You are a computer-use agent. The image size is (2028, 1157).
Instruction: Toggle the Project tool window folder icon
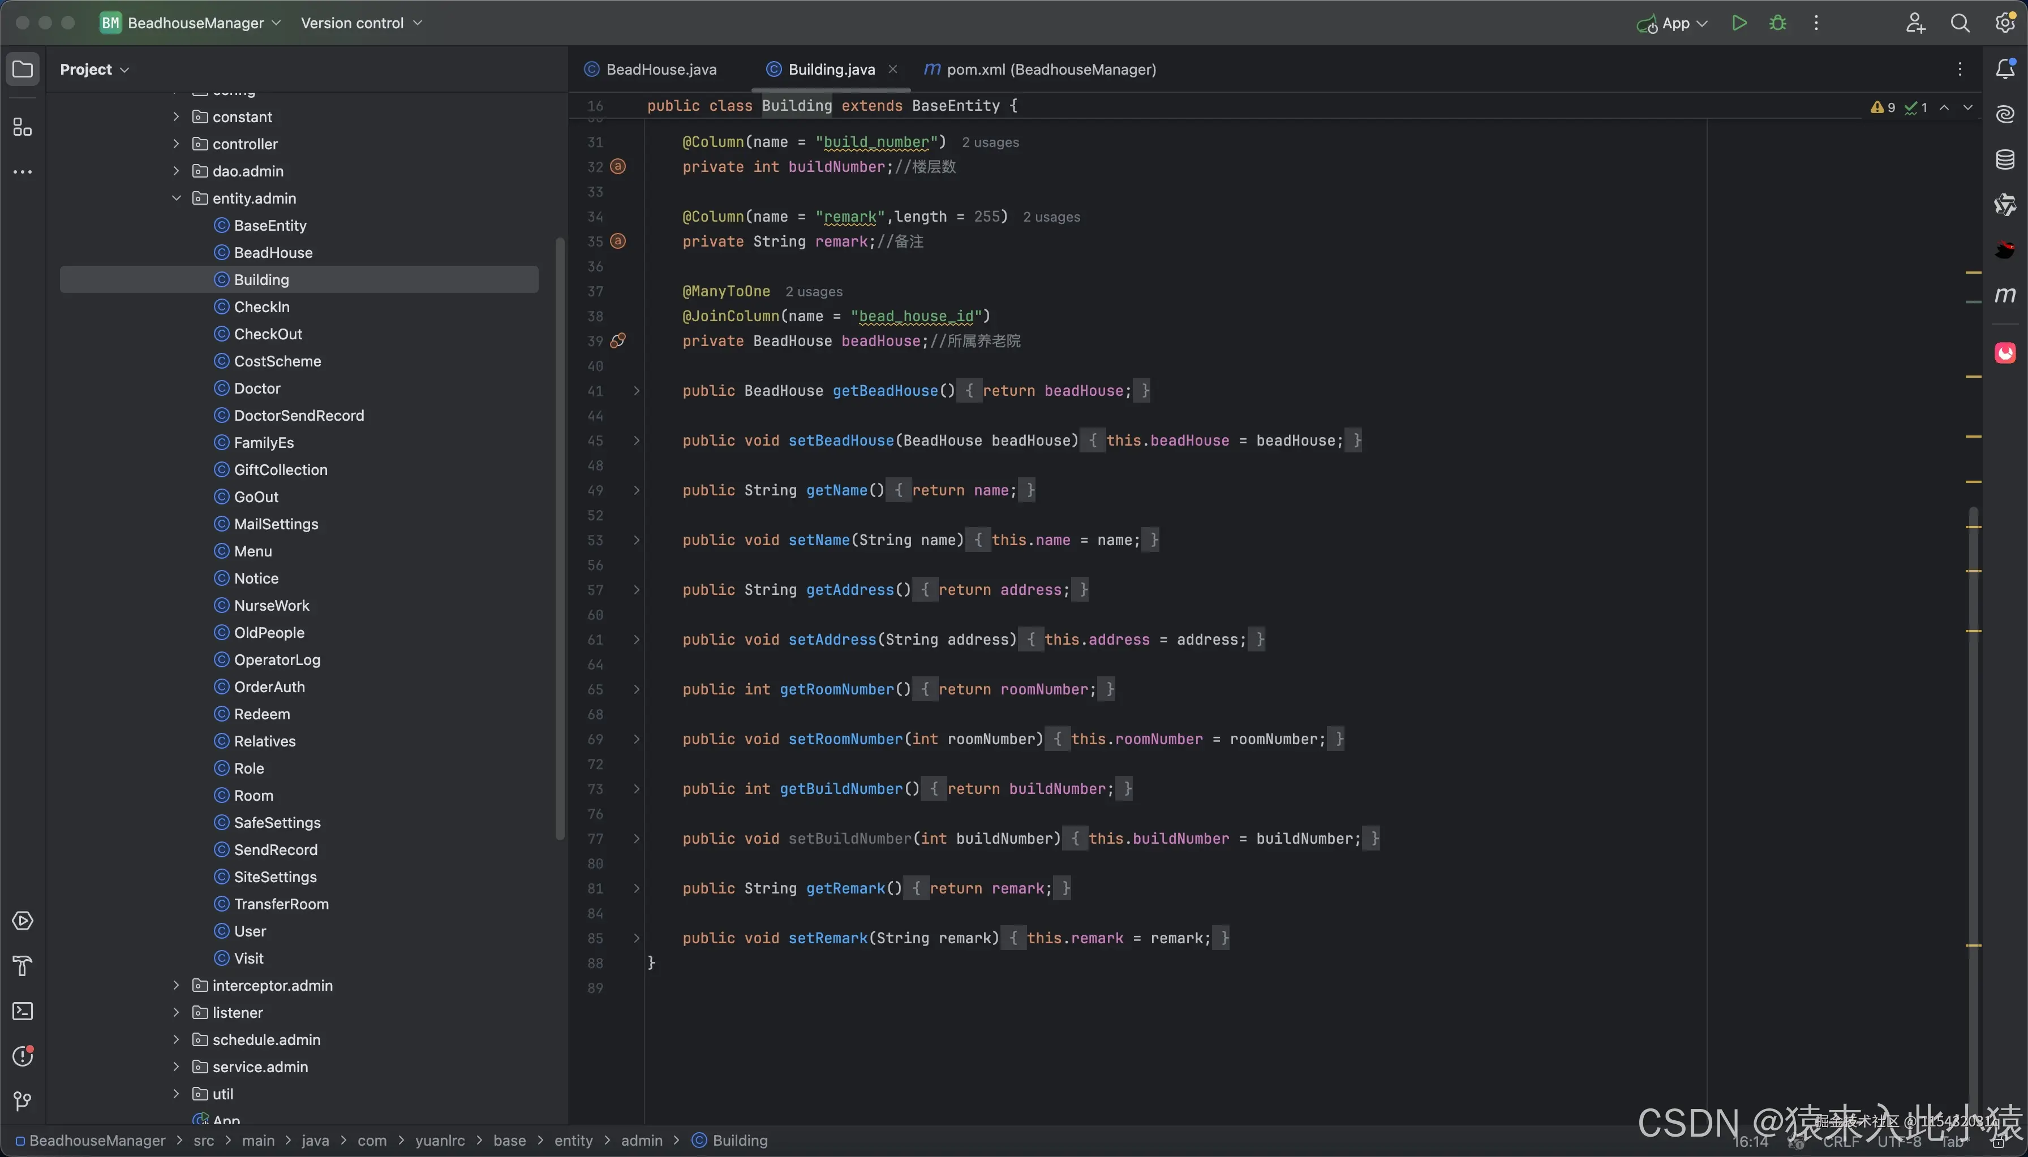pyautogui.click(x=22, y=69)
